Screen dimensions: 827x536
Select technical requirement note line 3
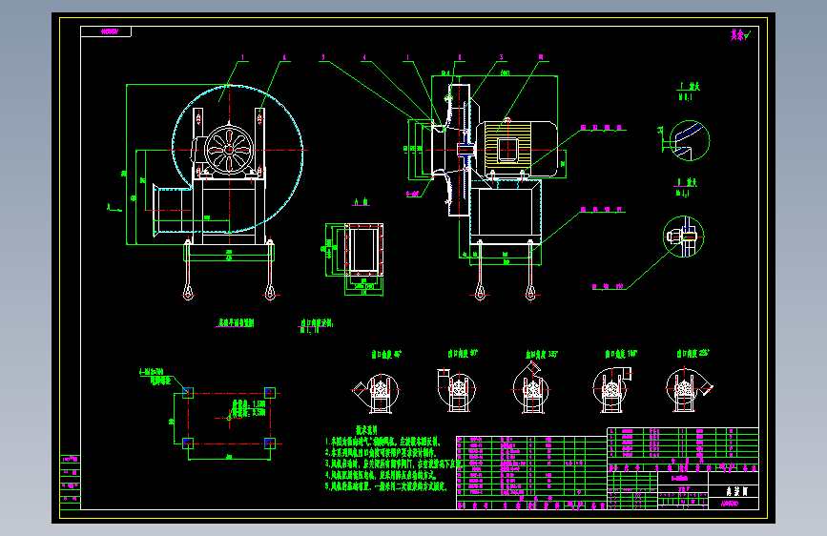[x=392, y=464]
